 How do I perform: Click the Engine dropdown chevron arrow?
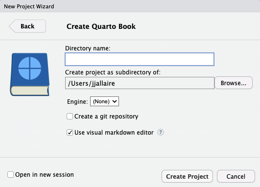coord(115,101)
